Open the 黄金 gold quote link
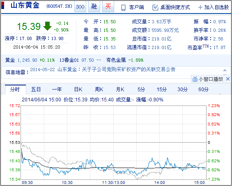This screenshot has width=232, height=186. point(10,60)
